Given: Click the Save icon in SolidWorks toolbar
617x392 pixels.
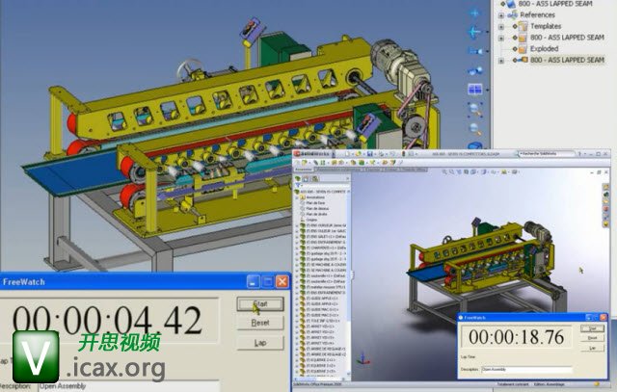Looking at the screenshot, I should pyautogui.click(x=370, y=154).
